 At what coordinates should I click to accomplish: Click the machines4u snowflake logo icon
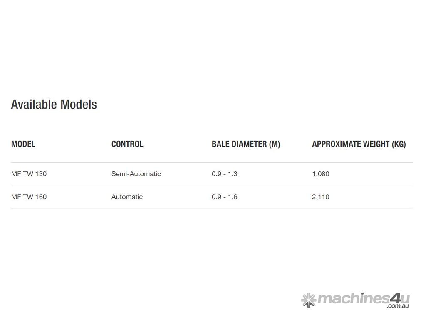tap(308, 300)
